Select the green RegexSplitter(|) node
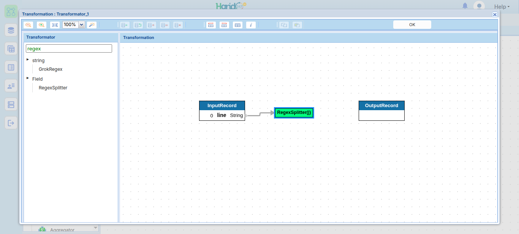 click(x=294, y=112)
